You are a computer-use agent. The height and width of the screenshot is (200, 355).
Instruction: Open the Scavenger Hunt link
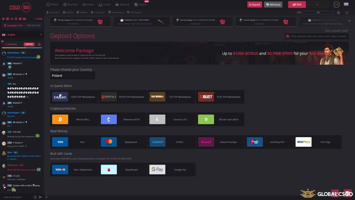pyautogui.click(x=13, y=25)
